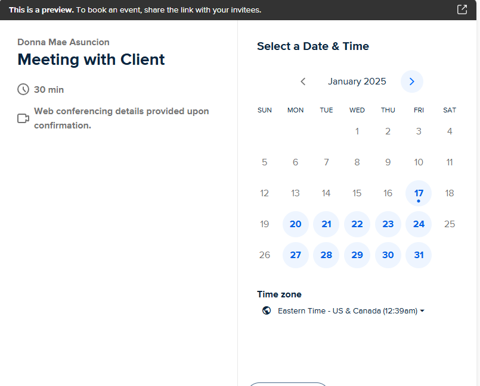
Task: Choose January 30 date
Action: [x=388, y=255]
